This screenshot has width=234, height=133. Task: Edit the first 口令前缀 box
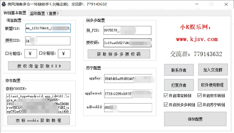point(31,54)
